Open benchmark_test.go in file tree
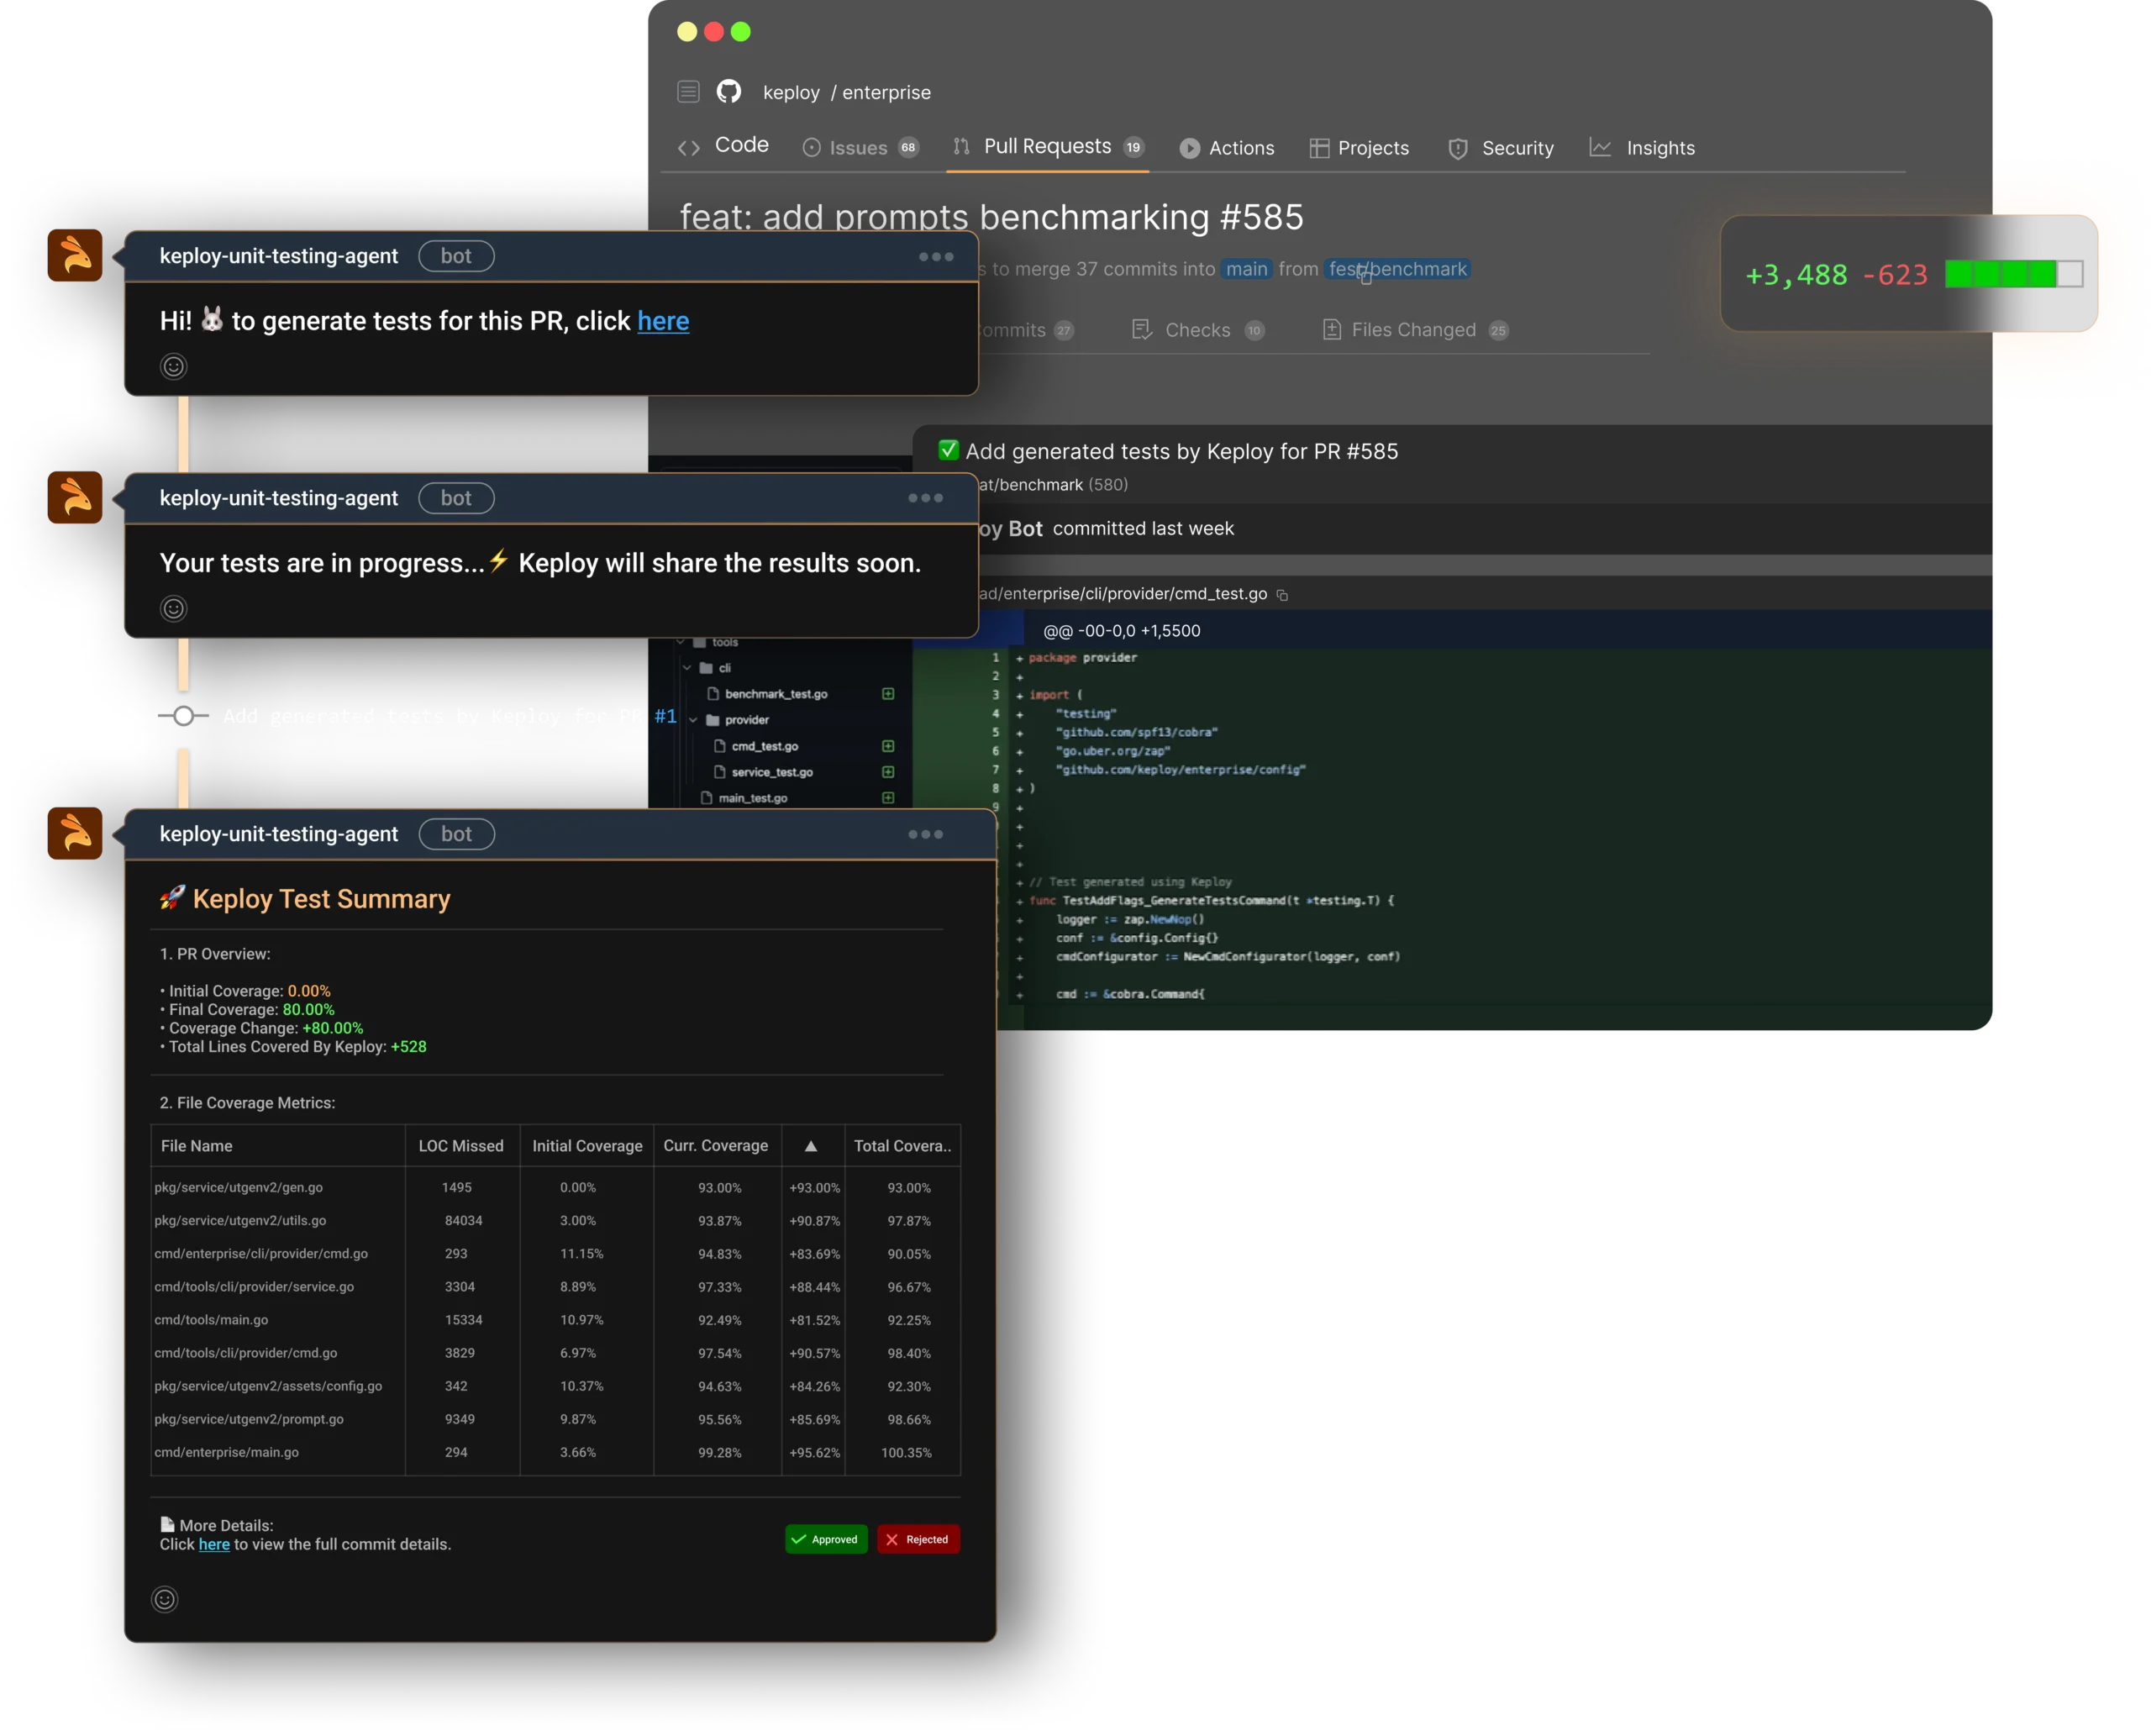 click(768, 694)
